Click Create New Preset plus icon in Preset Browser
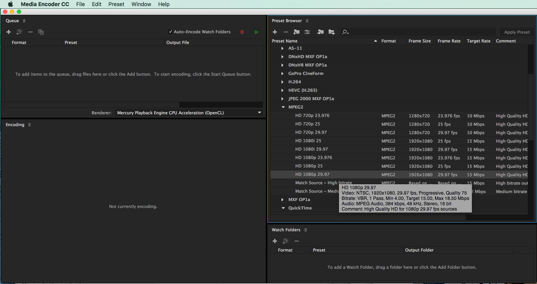The width and height of the screenshot is (537, 284). click(x=275, y=32)
